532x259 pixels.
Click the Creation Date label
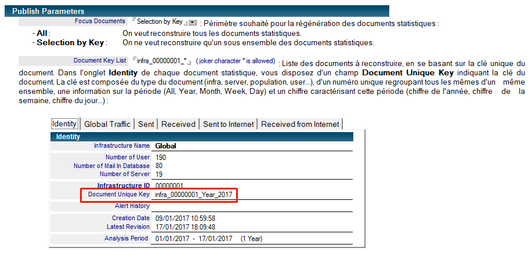131,218
